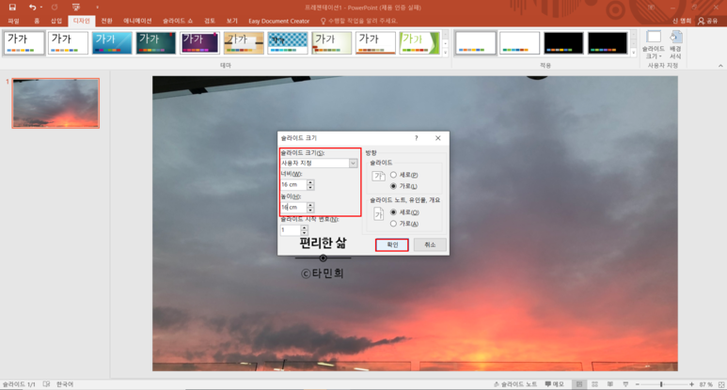The height and width of the screenshot is (390, 727).
Task: Collapse the ribbon with the chevron
Action: click(720, 66)
